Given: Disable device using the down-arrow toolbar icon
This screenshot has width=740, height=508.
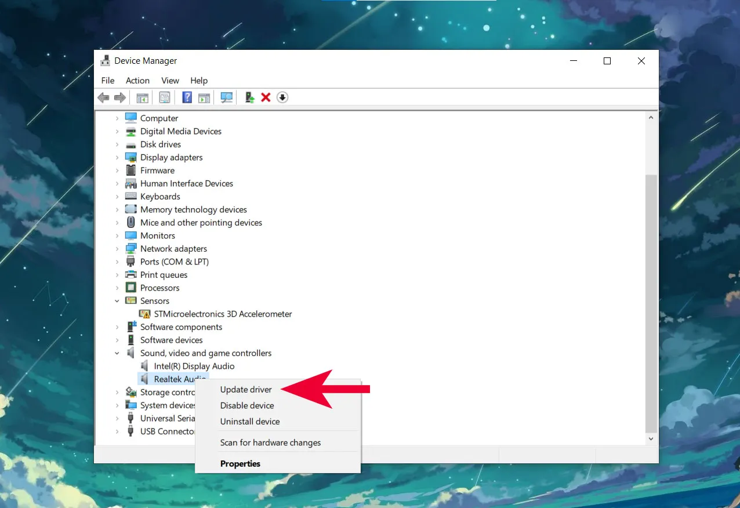Looking at the screenshot, I should [x=282, y=97].
